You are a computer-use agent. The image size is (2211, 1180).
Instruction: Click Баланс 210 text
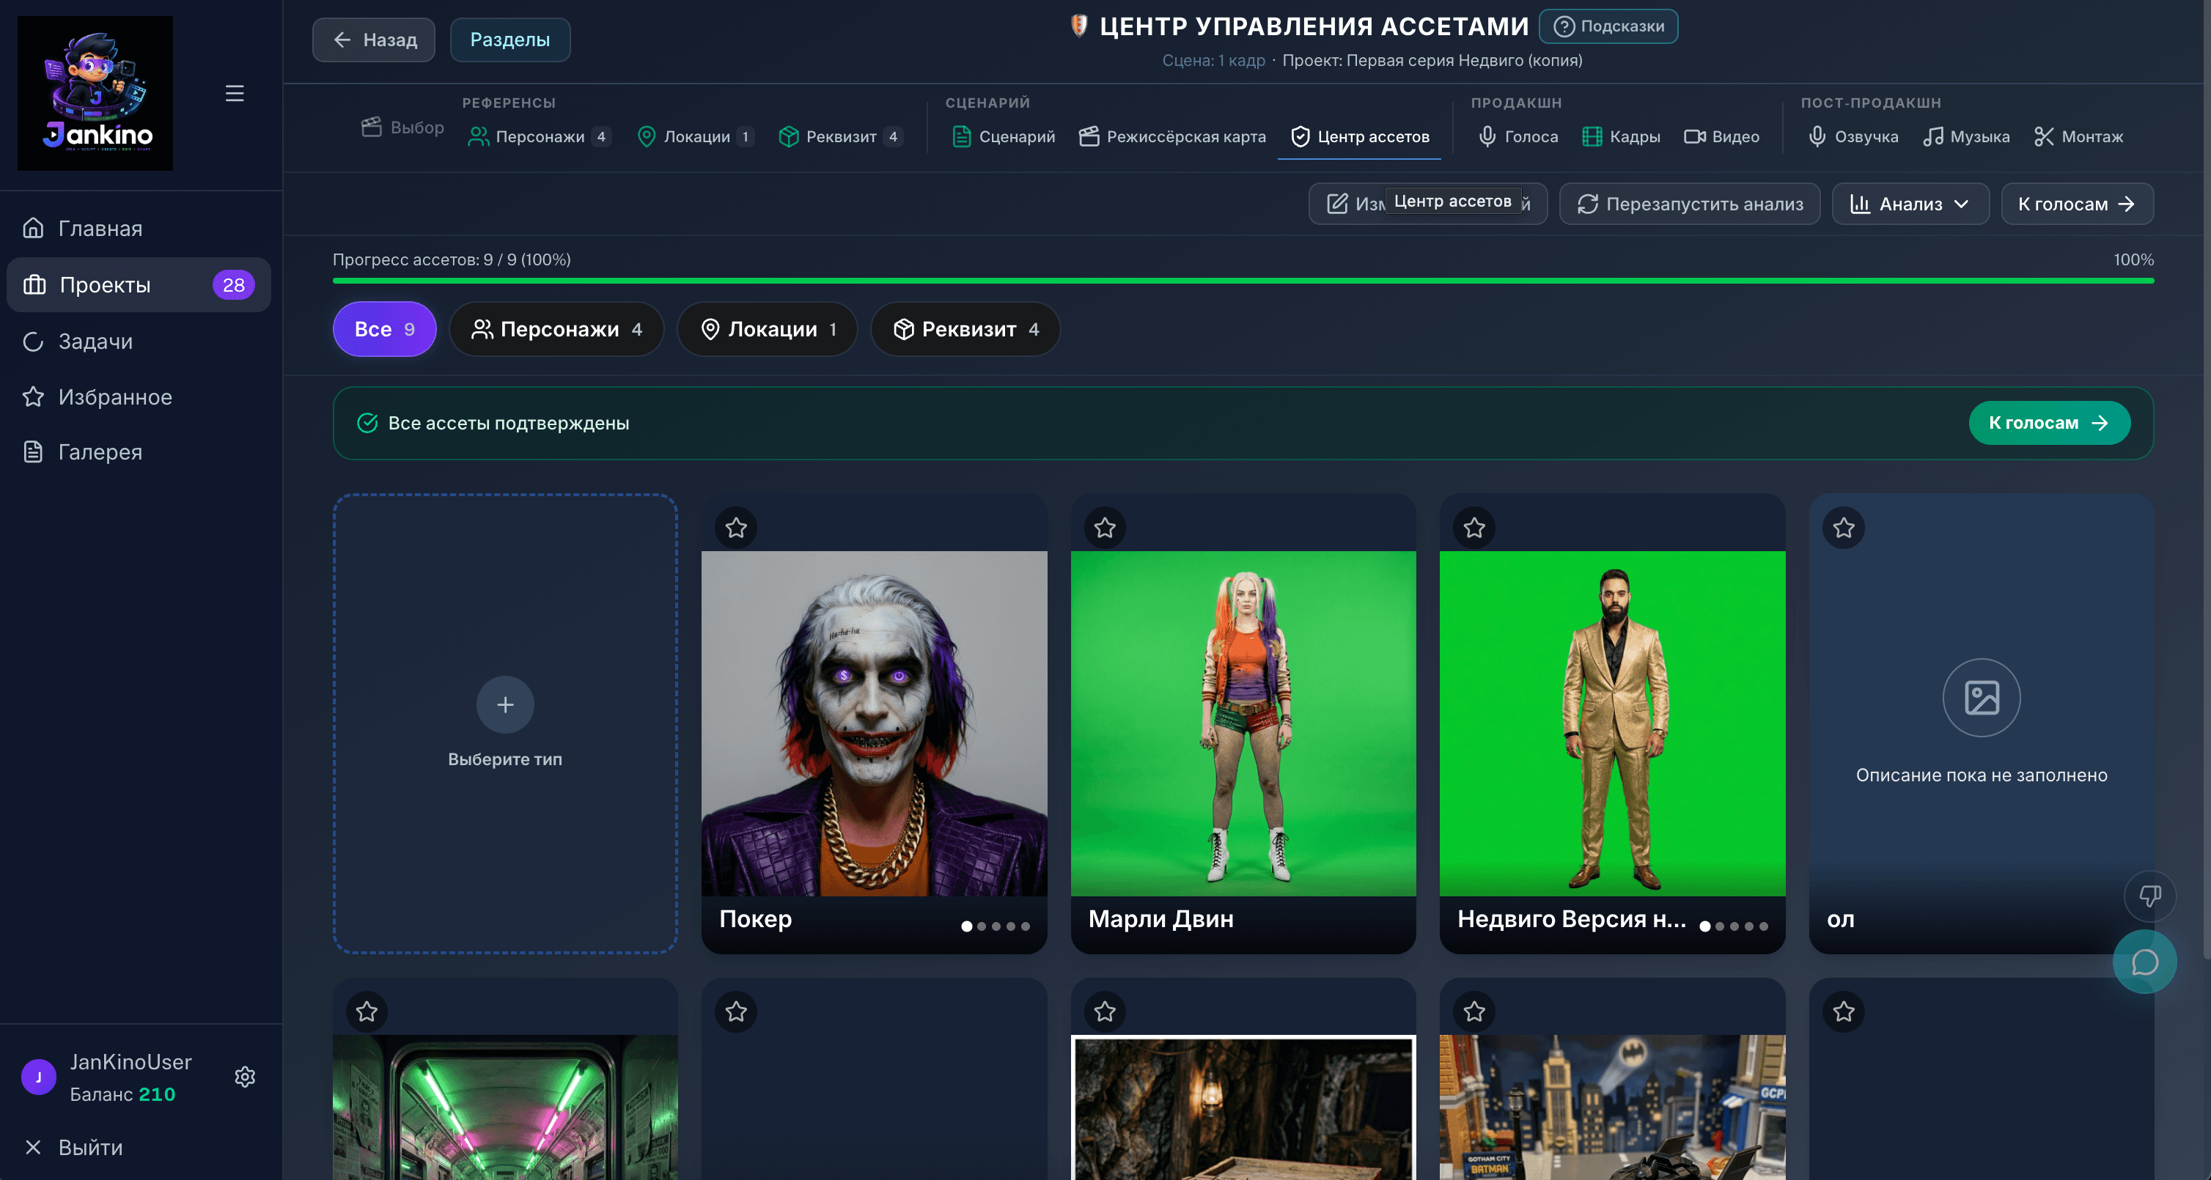(122, 1094)
